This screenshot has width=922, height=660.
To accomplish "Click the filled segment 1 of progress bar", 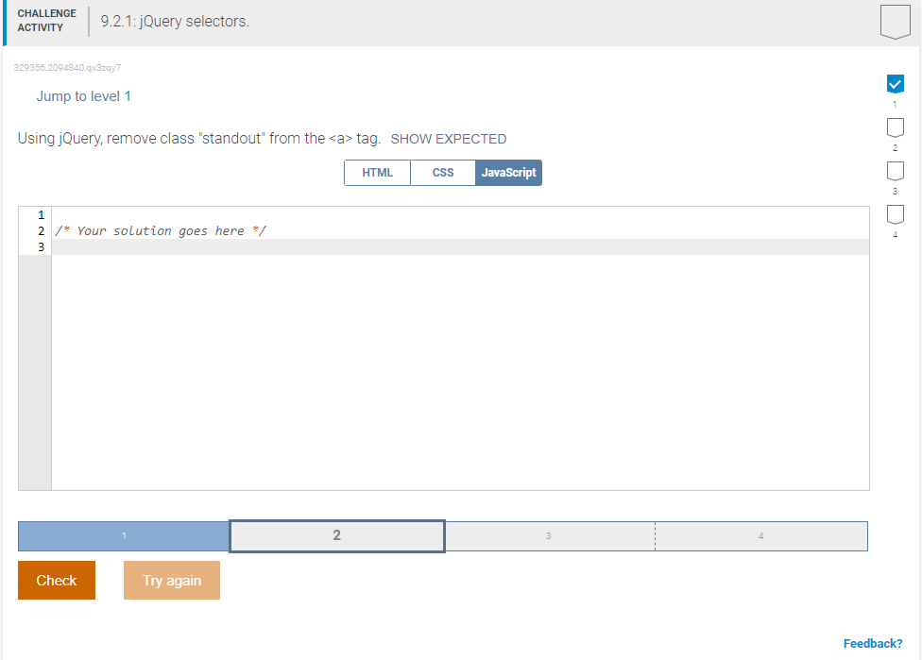I will [122, 535].
